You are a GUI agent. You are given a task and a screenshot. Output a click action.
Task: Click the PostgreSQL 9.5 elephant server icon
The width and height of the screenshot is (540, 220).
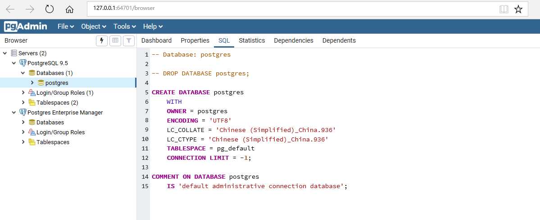coord(23,63)
